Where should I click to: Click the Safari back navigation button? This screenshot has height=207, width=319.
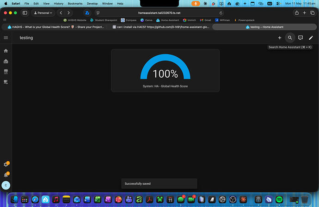(x=61, y=13)
